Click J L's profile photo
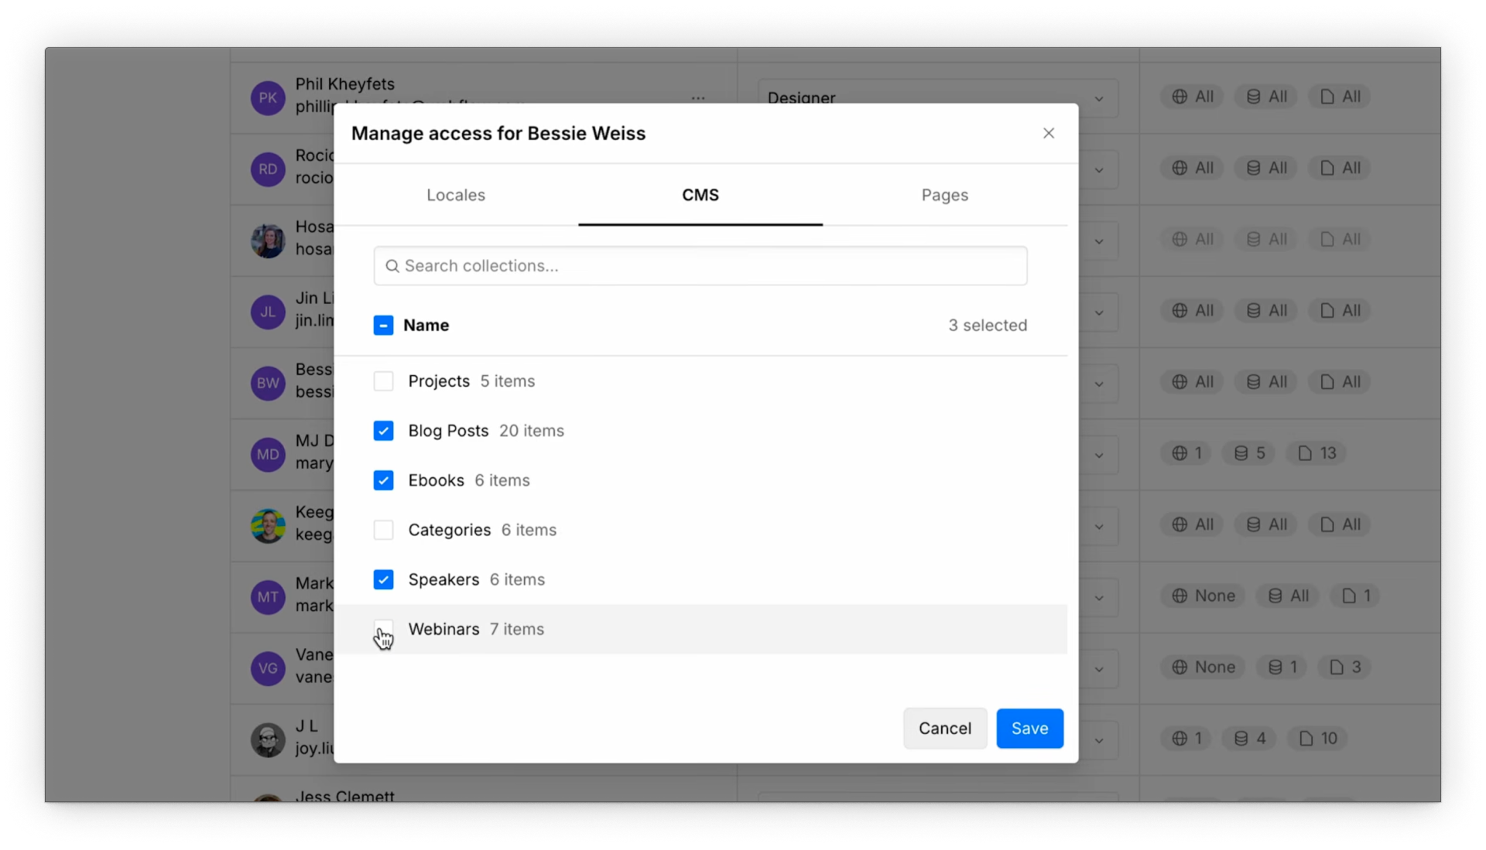The width and height of the screenshot is (1486, 850). point(268,739)
